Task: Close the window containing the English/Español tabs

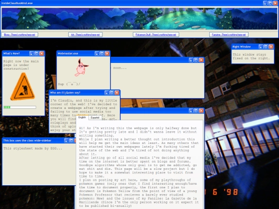Action: click(202, 111)
